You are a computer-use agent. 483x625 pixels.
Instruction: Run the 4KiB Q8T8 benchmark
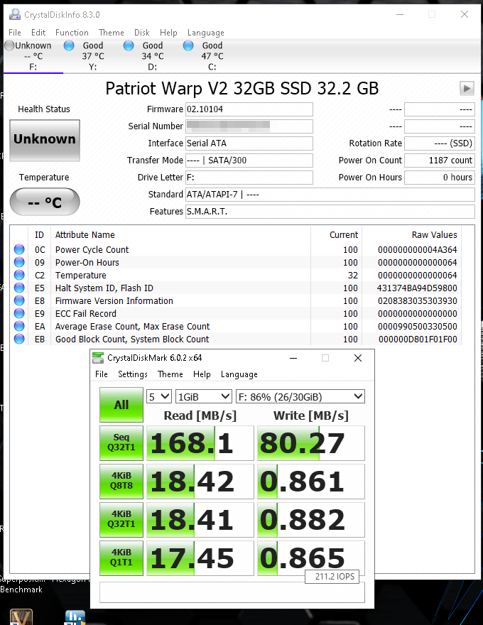(x=121, y=481)
